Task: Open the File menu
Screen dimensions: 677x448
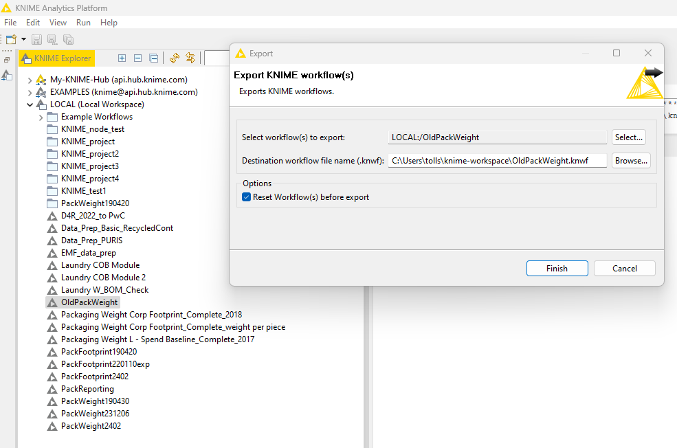Action: click(10, 23)
